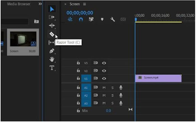Toggle lock on the V3 track
This screenshot has width=196, height=122.
pos(78,63)
